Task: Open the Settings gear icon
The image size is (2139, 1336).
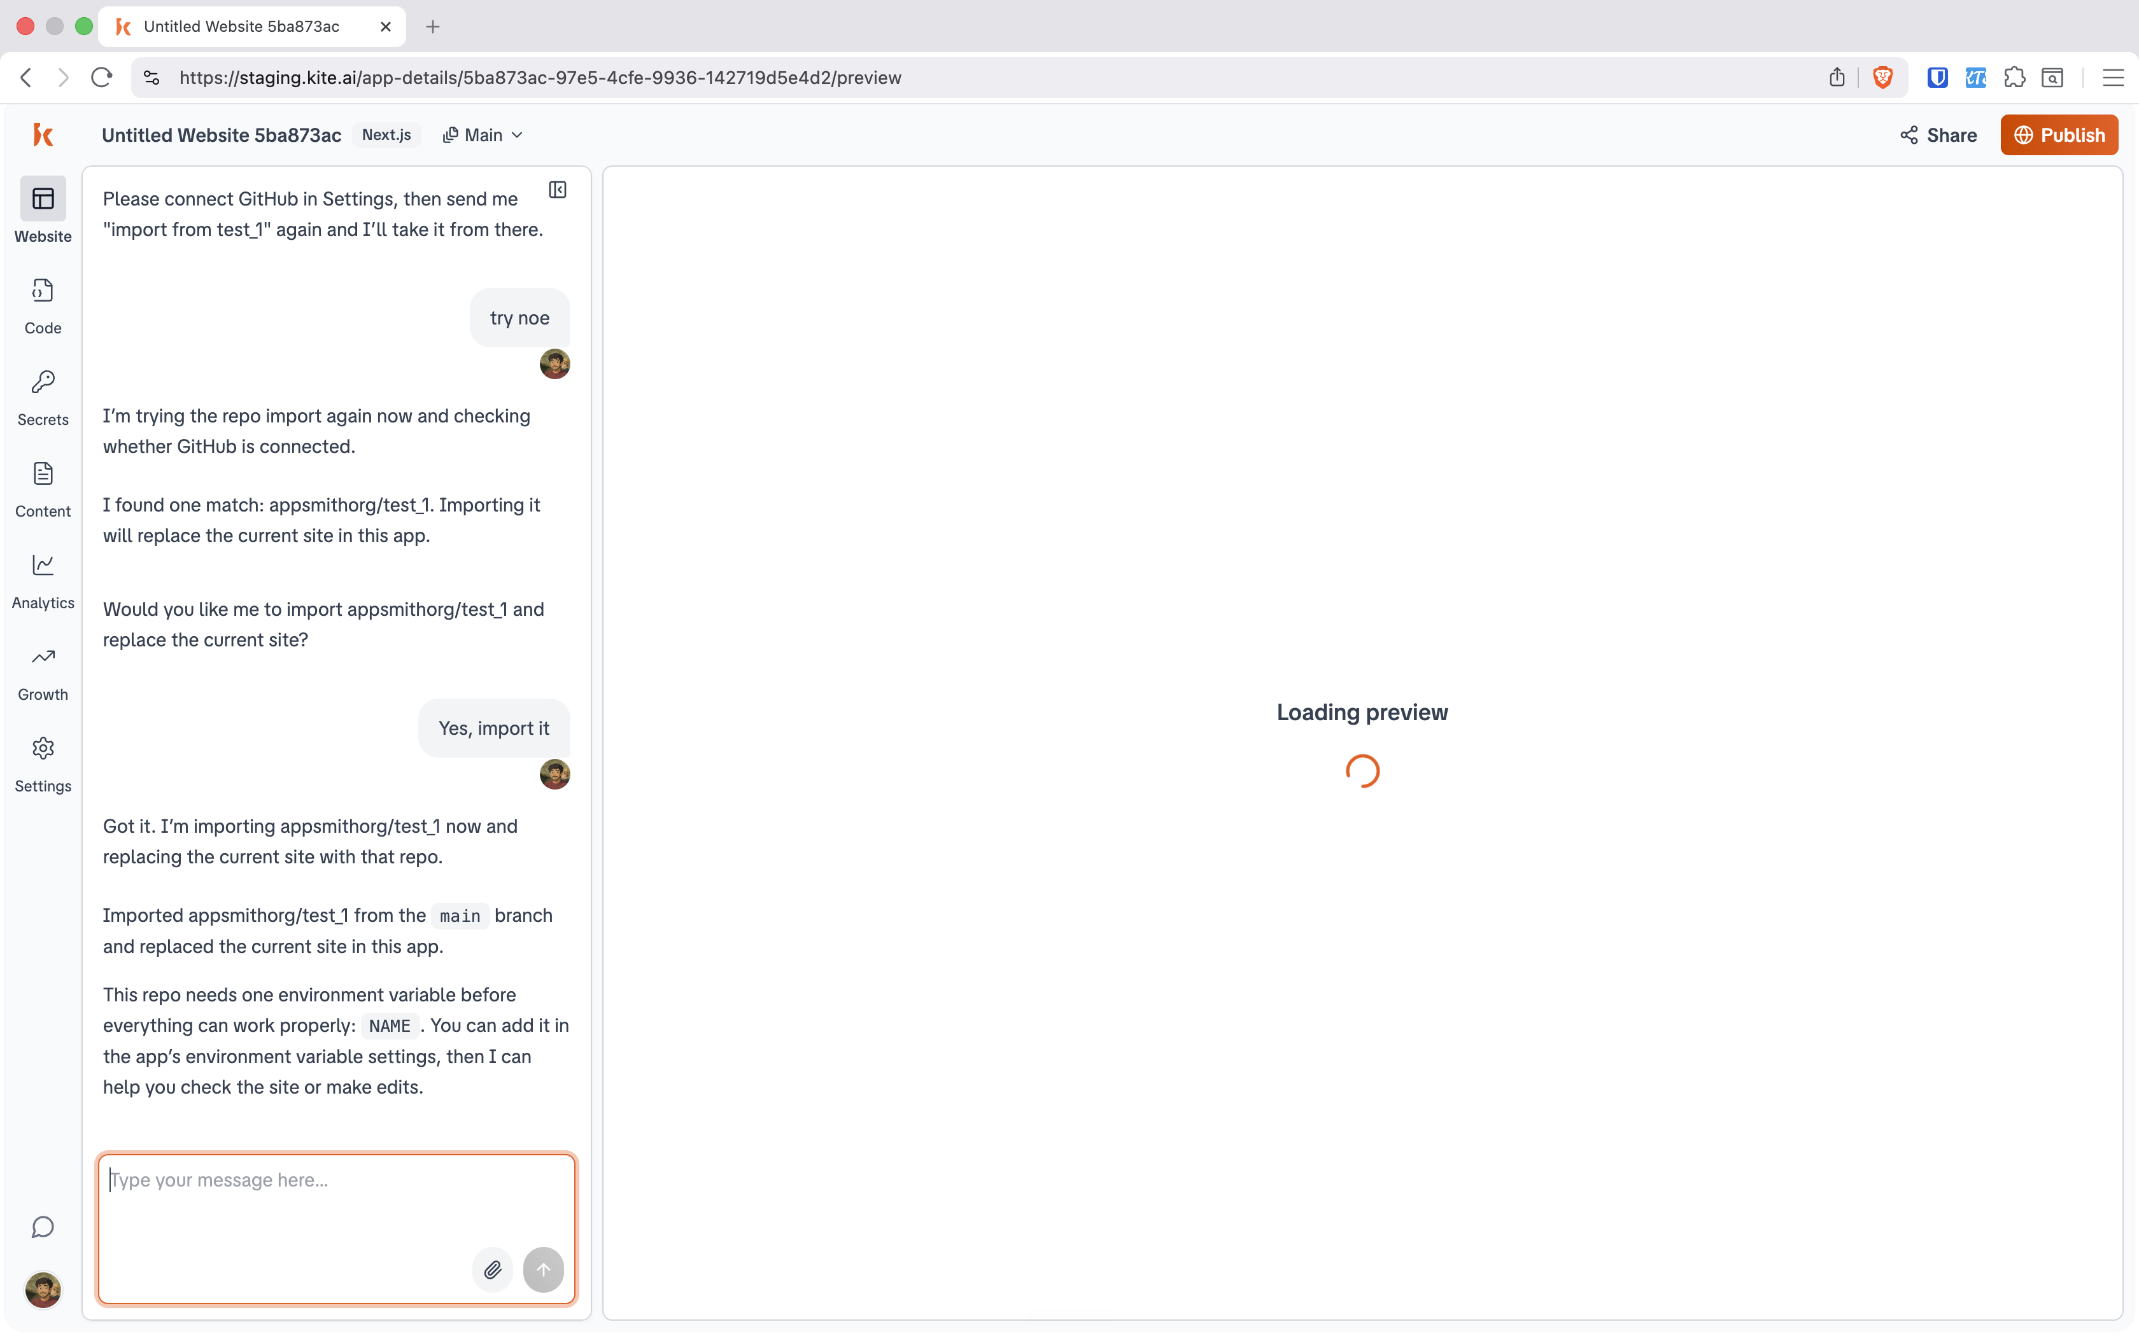Action: (x=43, y=748)
